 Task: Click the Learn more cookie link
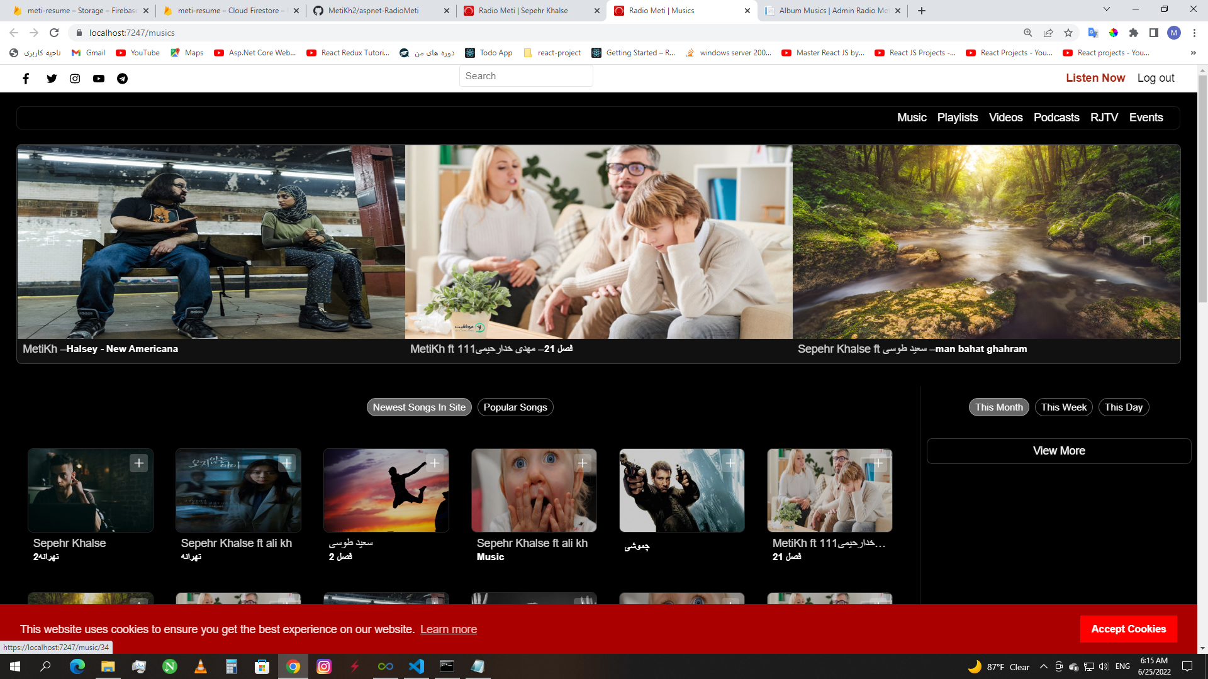point(449,629)
